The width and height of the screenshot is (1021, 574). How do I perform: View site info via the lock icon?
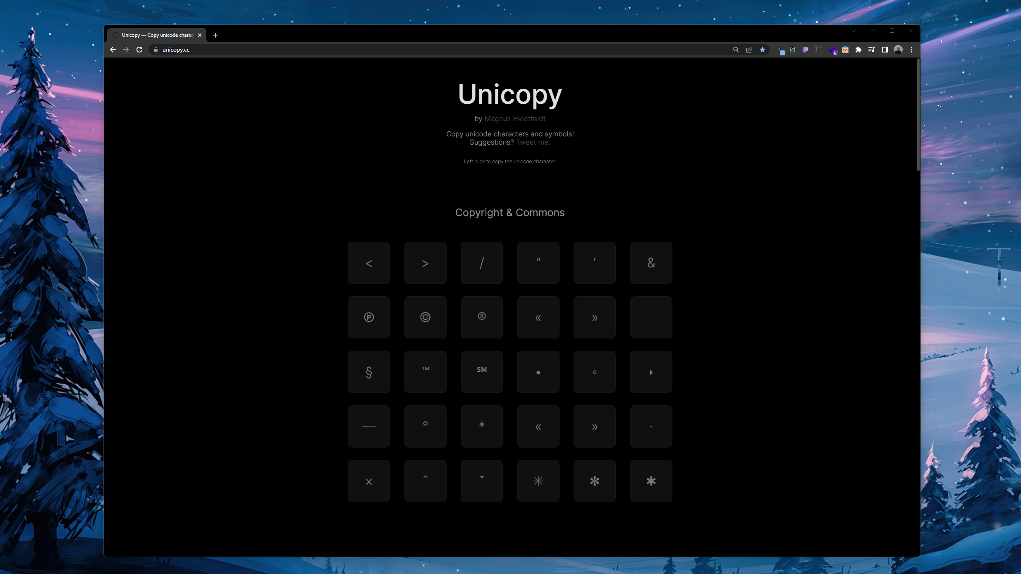pos(155,50)
